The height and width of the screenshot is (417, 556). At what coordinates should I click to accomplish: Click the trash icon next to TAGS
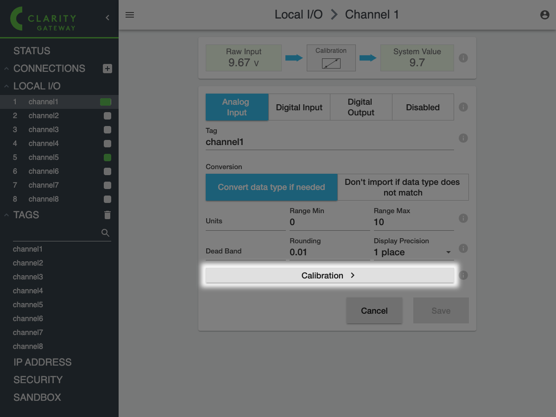(x=107, y=215)
